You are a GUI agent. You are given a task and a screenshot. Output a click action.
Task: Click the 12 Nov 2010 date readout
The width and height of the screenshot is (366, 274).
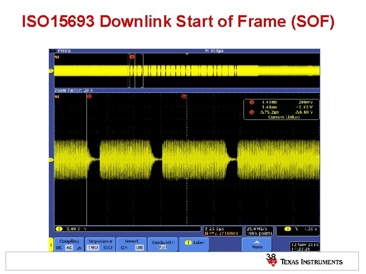click(305, 245)
